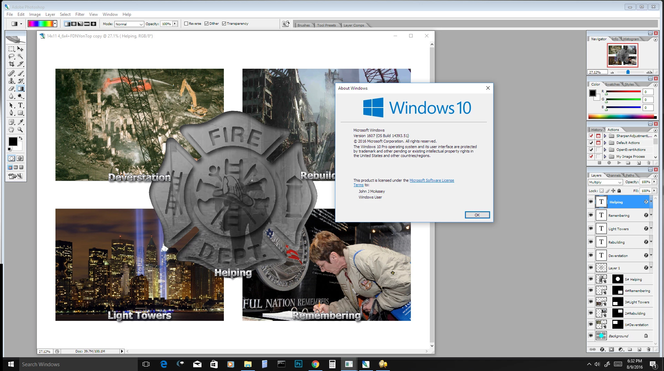This screenshot has width=664, height=371.
Task: Select the Zoom tool
Action: pos(20,130)
